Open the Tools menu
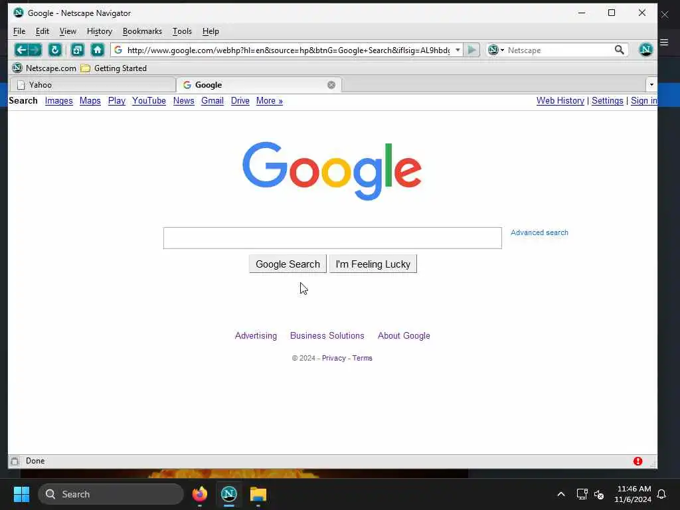 point(182,31)
